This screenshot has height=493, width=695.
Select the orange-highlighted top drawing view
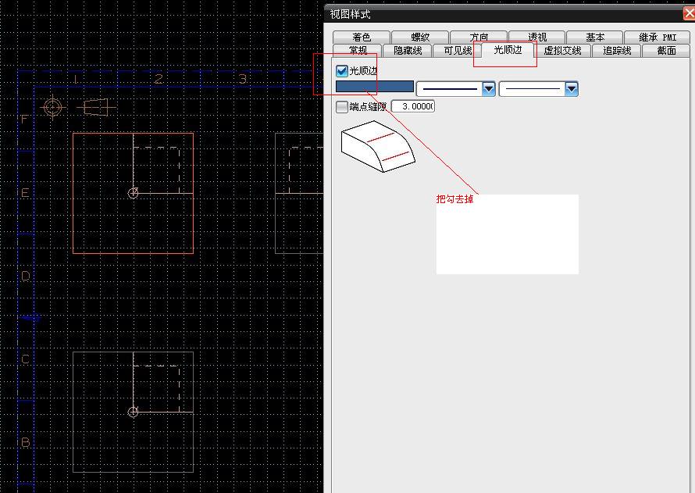point(133,193)
